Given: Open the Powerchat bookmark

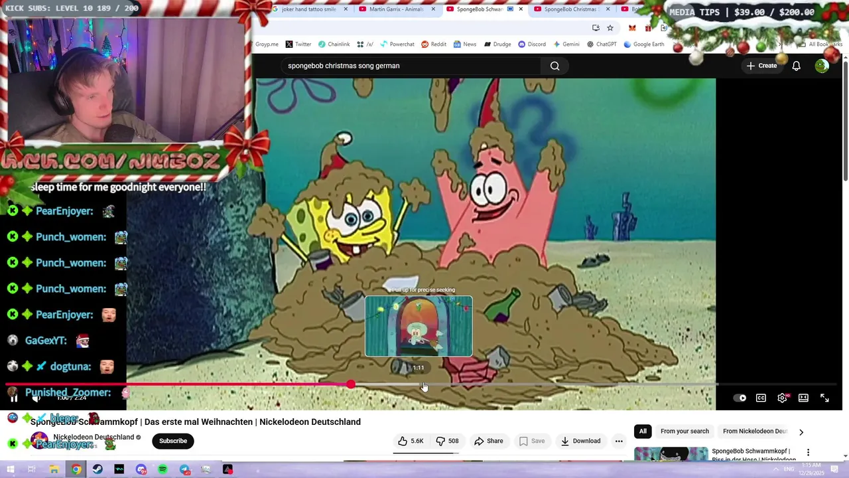Looking at the screenshot, I should (x=397, y=44).
